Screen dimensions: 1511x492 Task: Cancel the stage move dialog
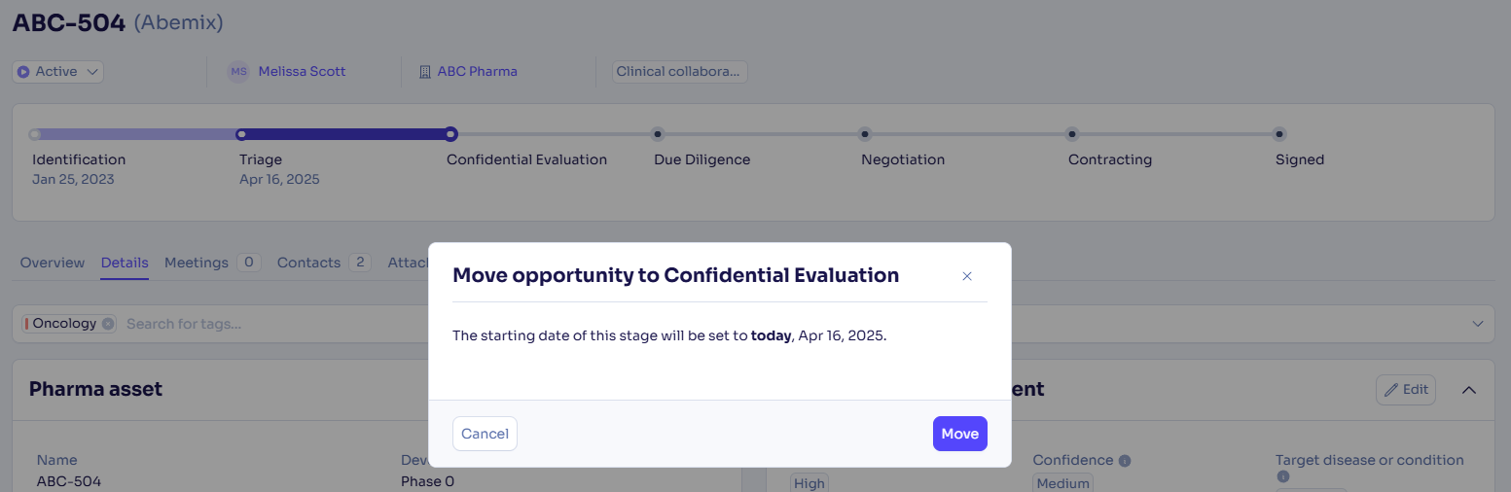pos(485,434)
